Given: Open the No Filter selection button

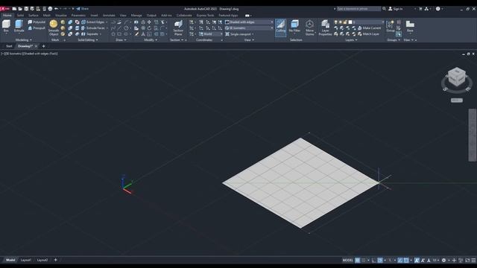Looking at the screenshot, I should [x=294, y=26].
